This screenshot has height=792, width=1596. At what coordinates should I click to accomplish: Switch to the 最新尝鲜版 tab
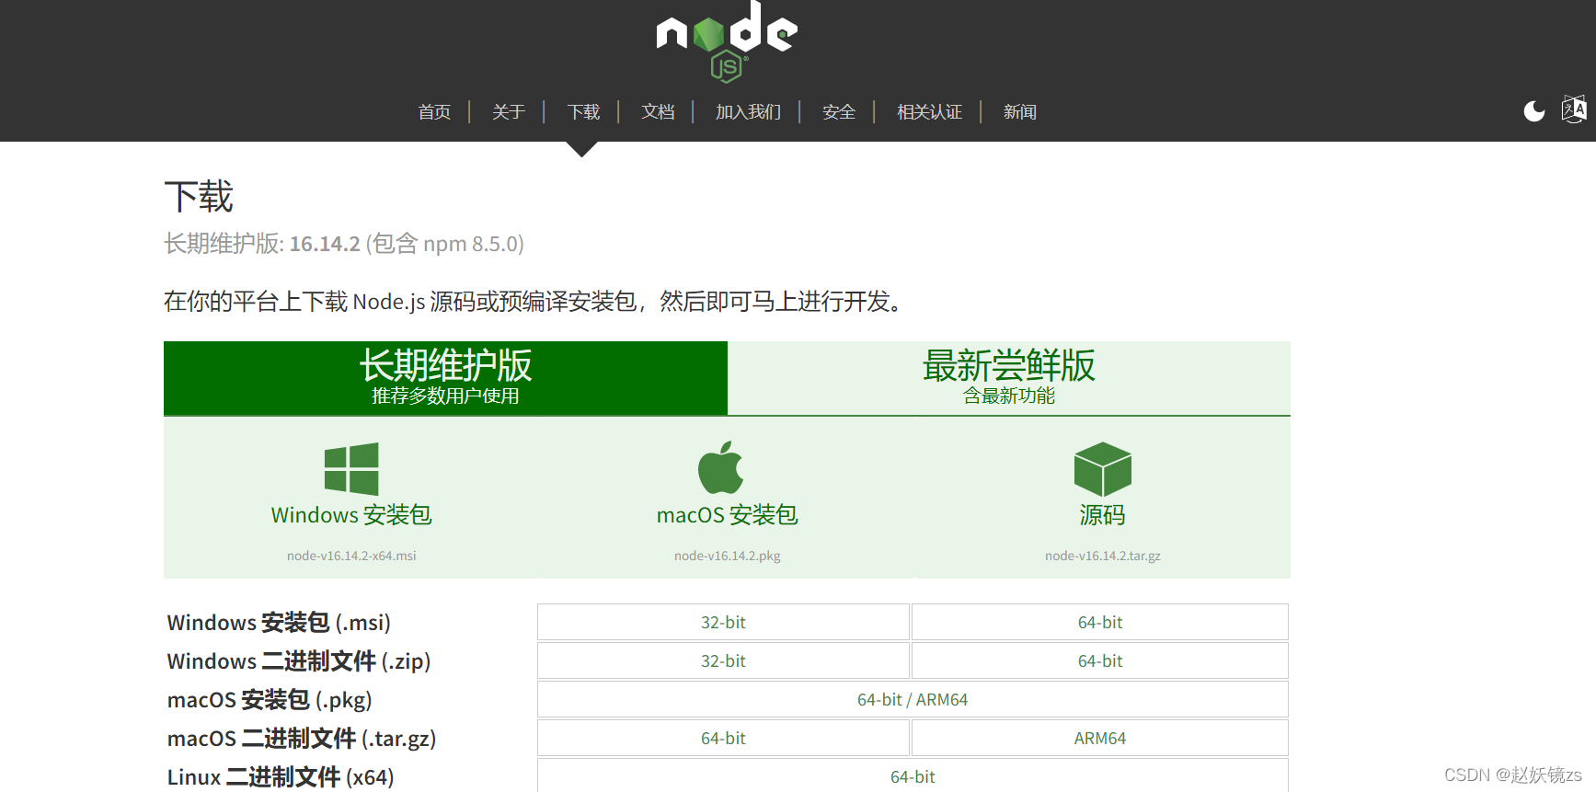coord(1009,378)
